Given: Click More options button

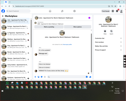Looking at the screenshot, I should [78, 27].
